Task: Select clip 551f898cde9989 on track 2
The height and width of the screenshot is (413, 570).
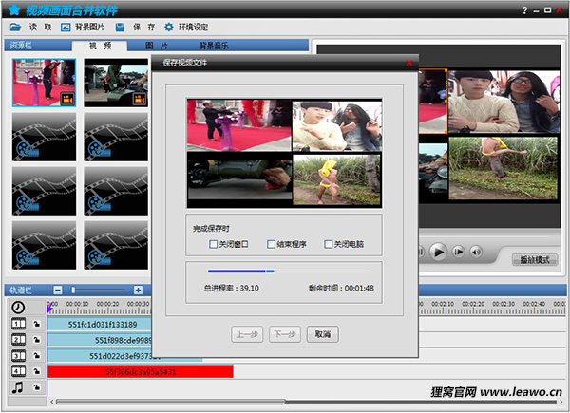Action: (99, 340)
